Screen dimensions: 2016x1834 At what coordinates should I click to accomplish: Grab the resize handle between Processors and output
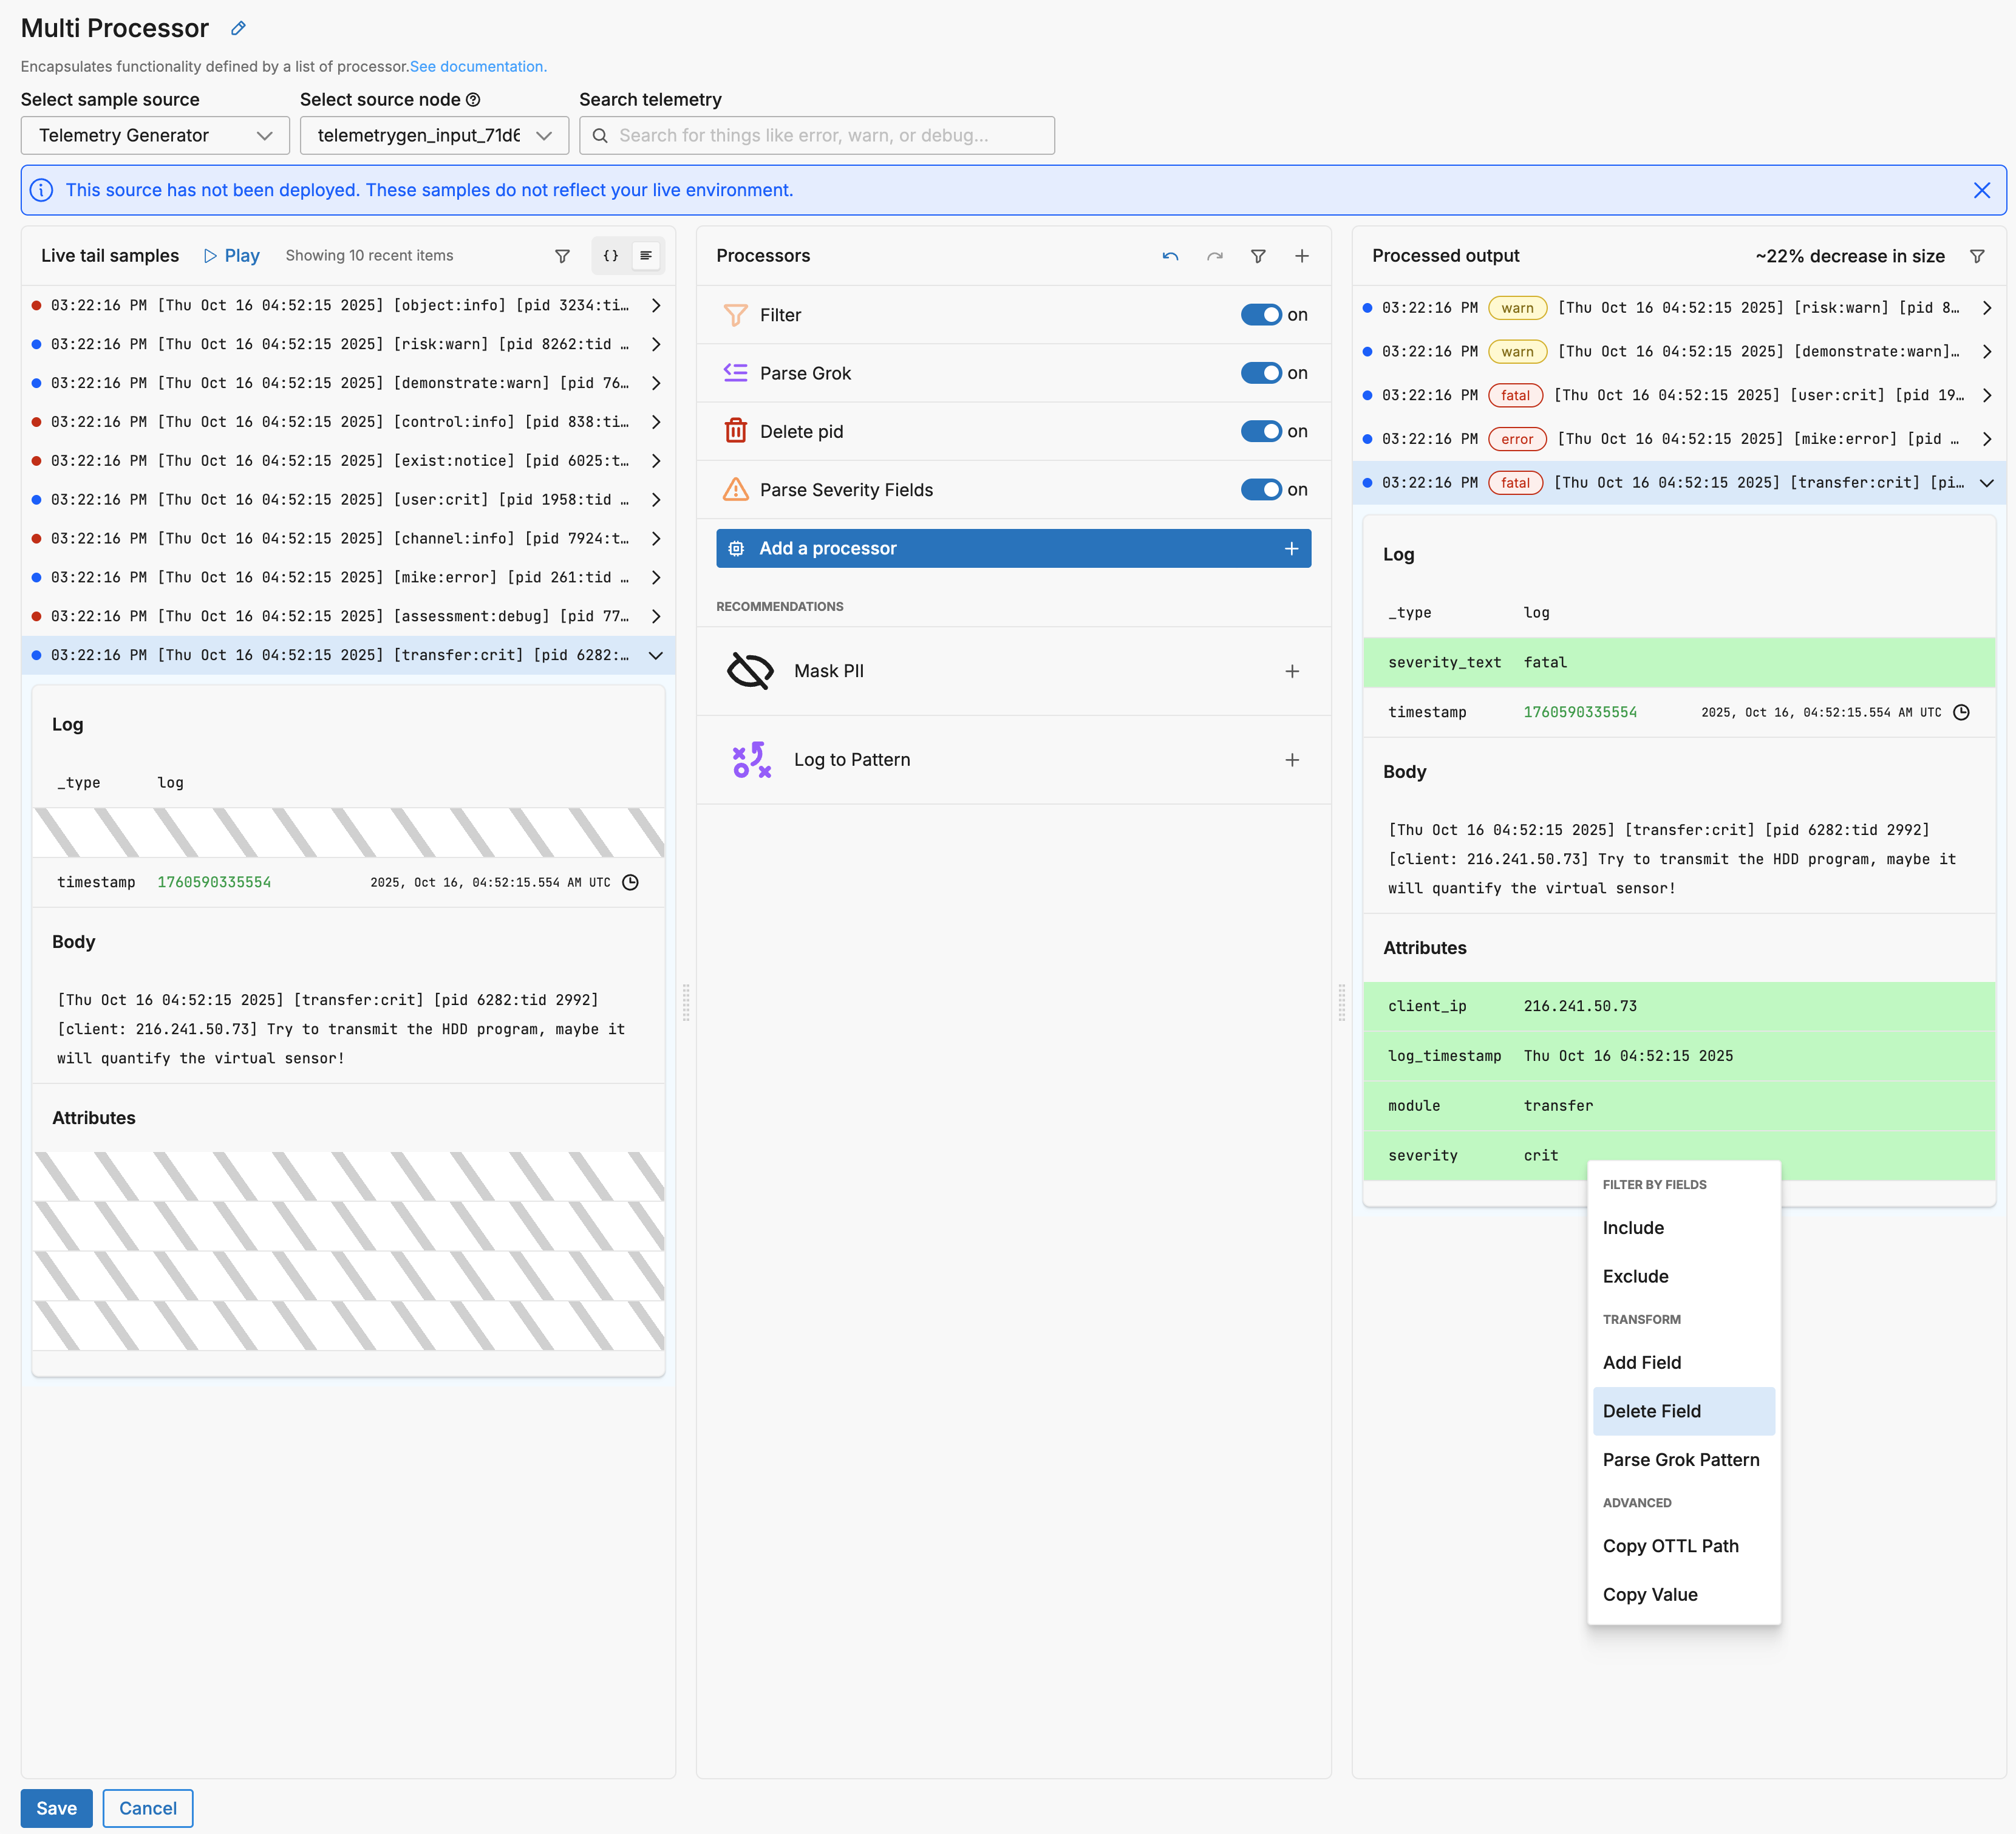coord(1341,1002)
